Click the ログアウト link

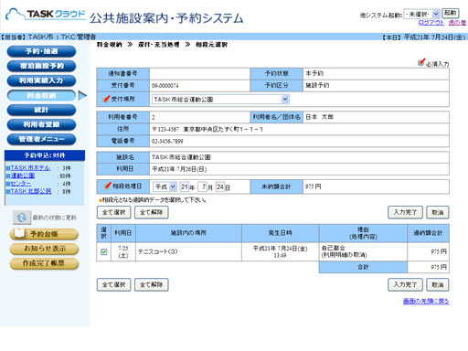pyautogui.click(x=431, y=23)
